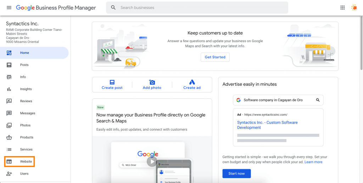Click the Google G icon in ad preview
Viewport: 363px width, 183px height.
(x=239, y=100)
